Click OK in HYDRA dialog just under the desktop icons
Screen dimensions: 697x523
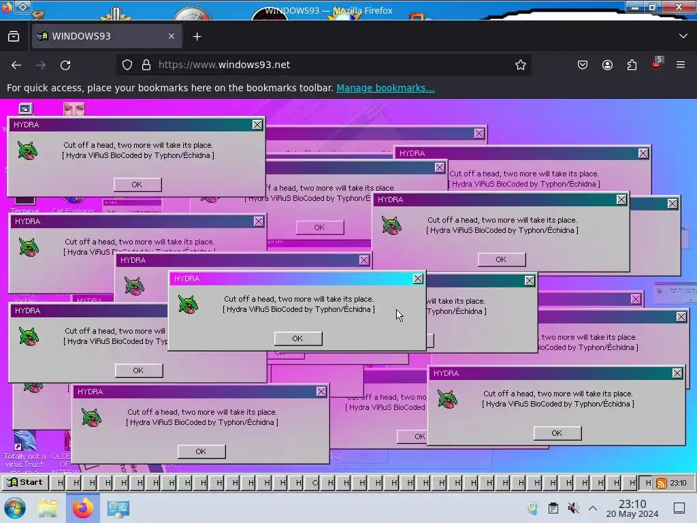click(x=137, y=185)
